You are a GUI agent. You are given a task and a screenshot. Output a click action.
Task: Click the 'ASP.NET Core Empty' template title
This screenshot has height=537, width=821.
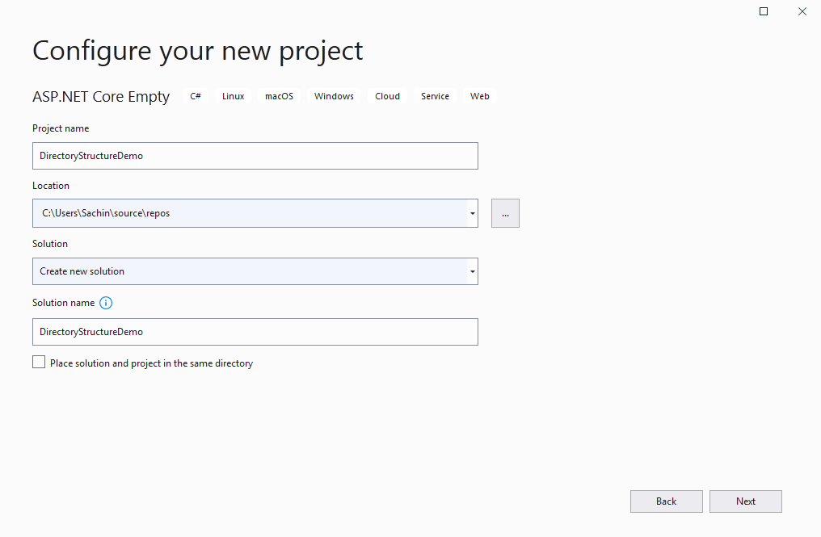pyautogui.click(x=101, y=97)
